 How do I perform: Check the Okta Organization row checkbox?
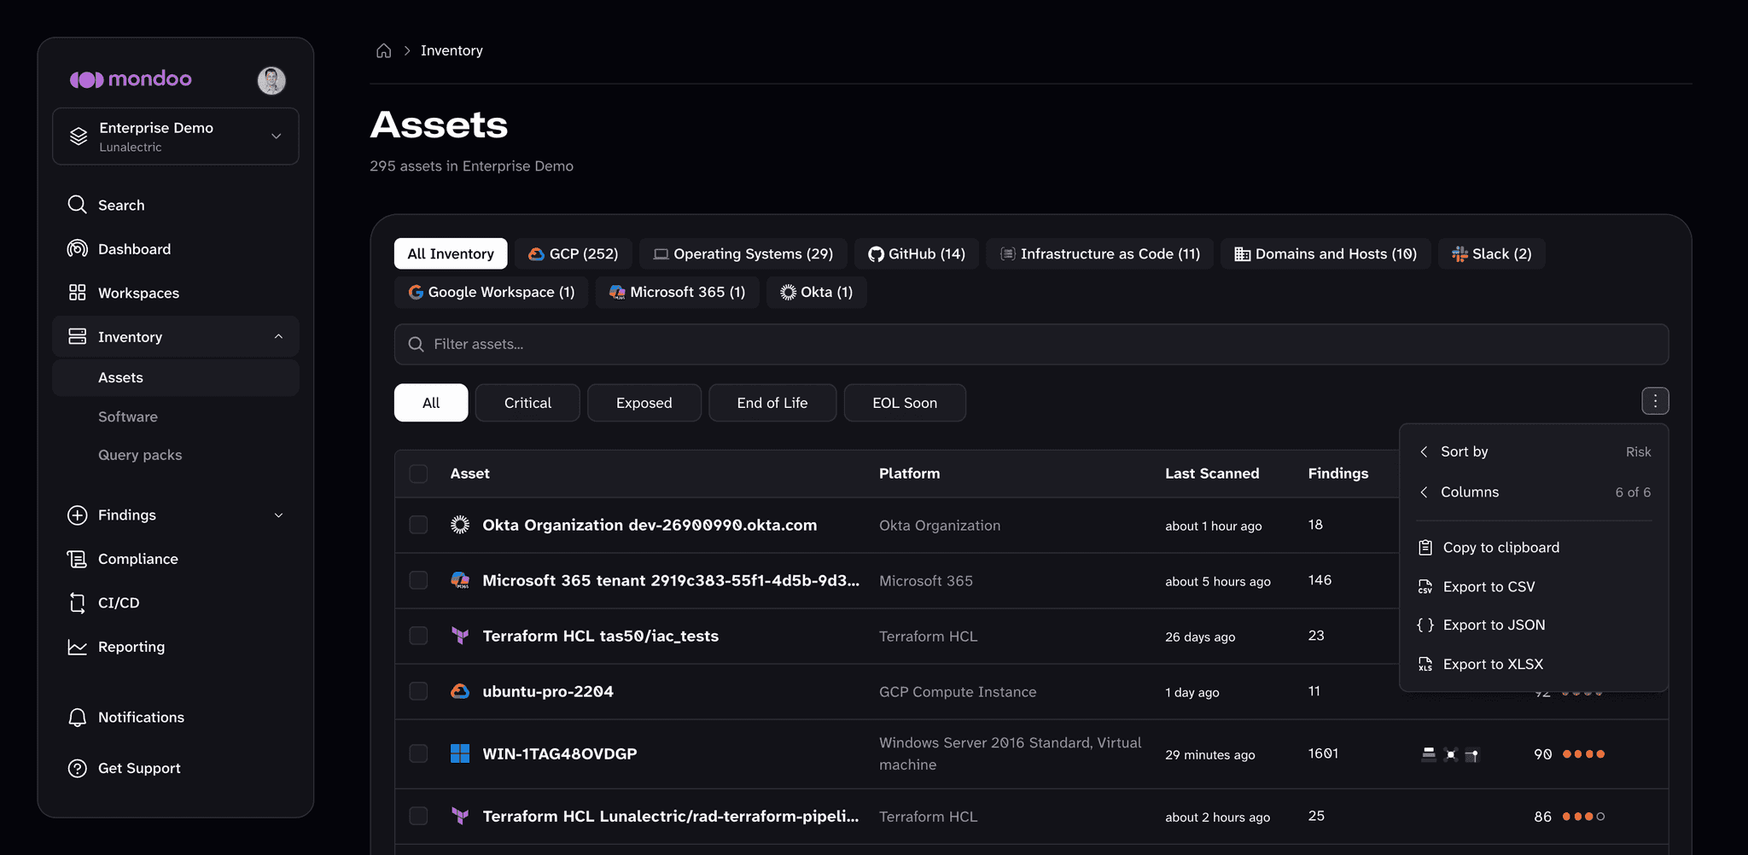coord(418,525)
